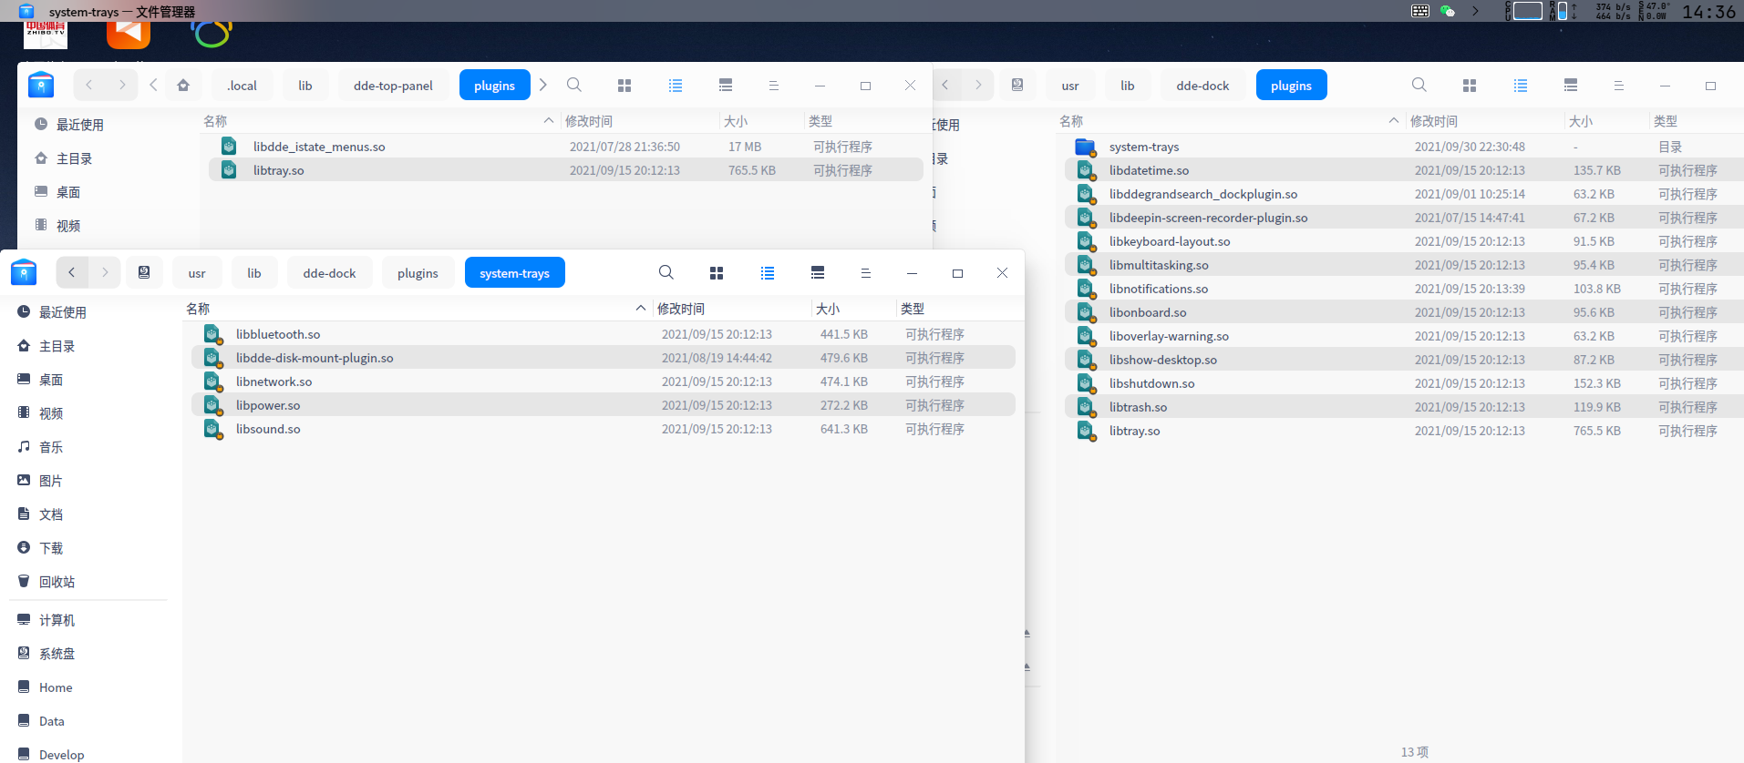Screen dimensions: 1744x763
Task: Open the Data disk in sidebar
Action: tap(52, 721)
